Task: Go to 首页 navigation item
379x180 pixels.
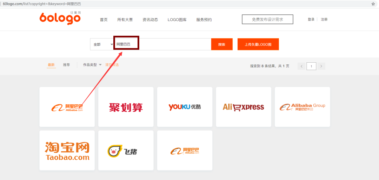Action: point(104,20)
